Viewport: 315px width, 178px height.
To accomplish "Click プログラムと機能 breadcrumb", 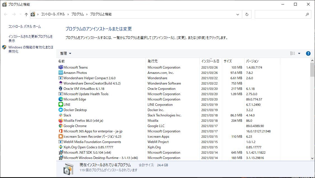I will [x=101, y=14].
